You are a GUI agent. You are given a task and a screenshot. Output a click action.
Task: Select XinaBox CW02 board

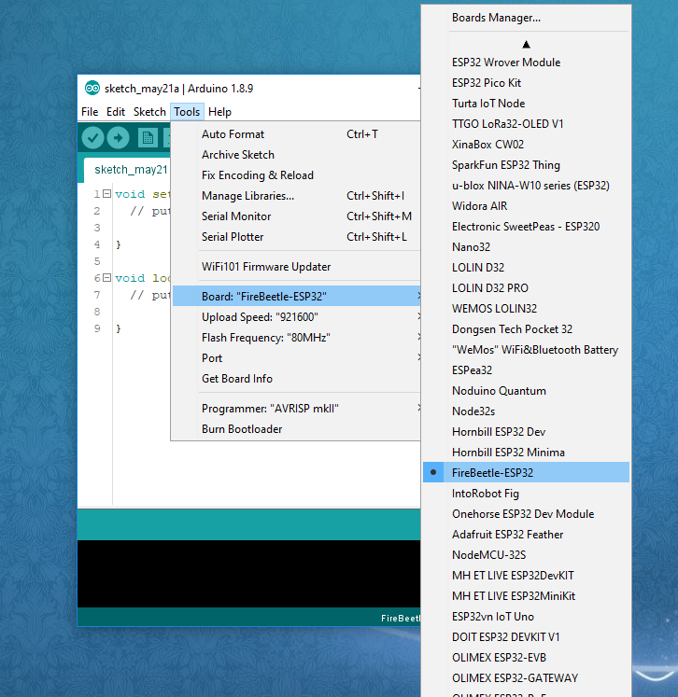527,144
